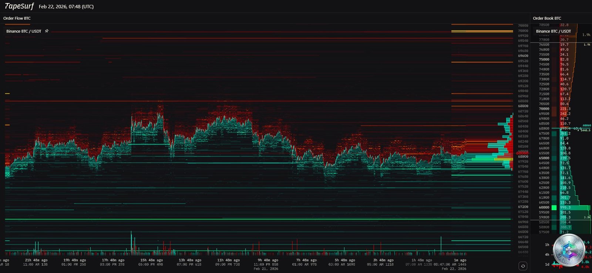Click the 388.7 bid volume at 58000
This screenshot has width=592, height=273.
(565, 227)
